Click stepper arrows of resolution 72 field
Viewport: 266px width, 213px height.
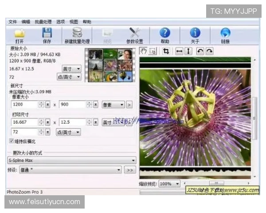[41, 132]
